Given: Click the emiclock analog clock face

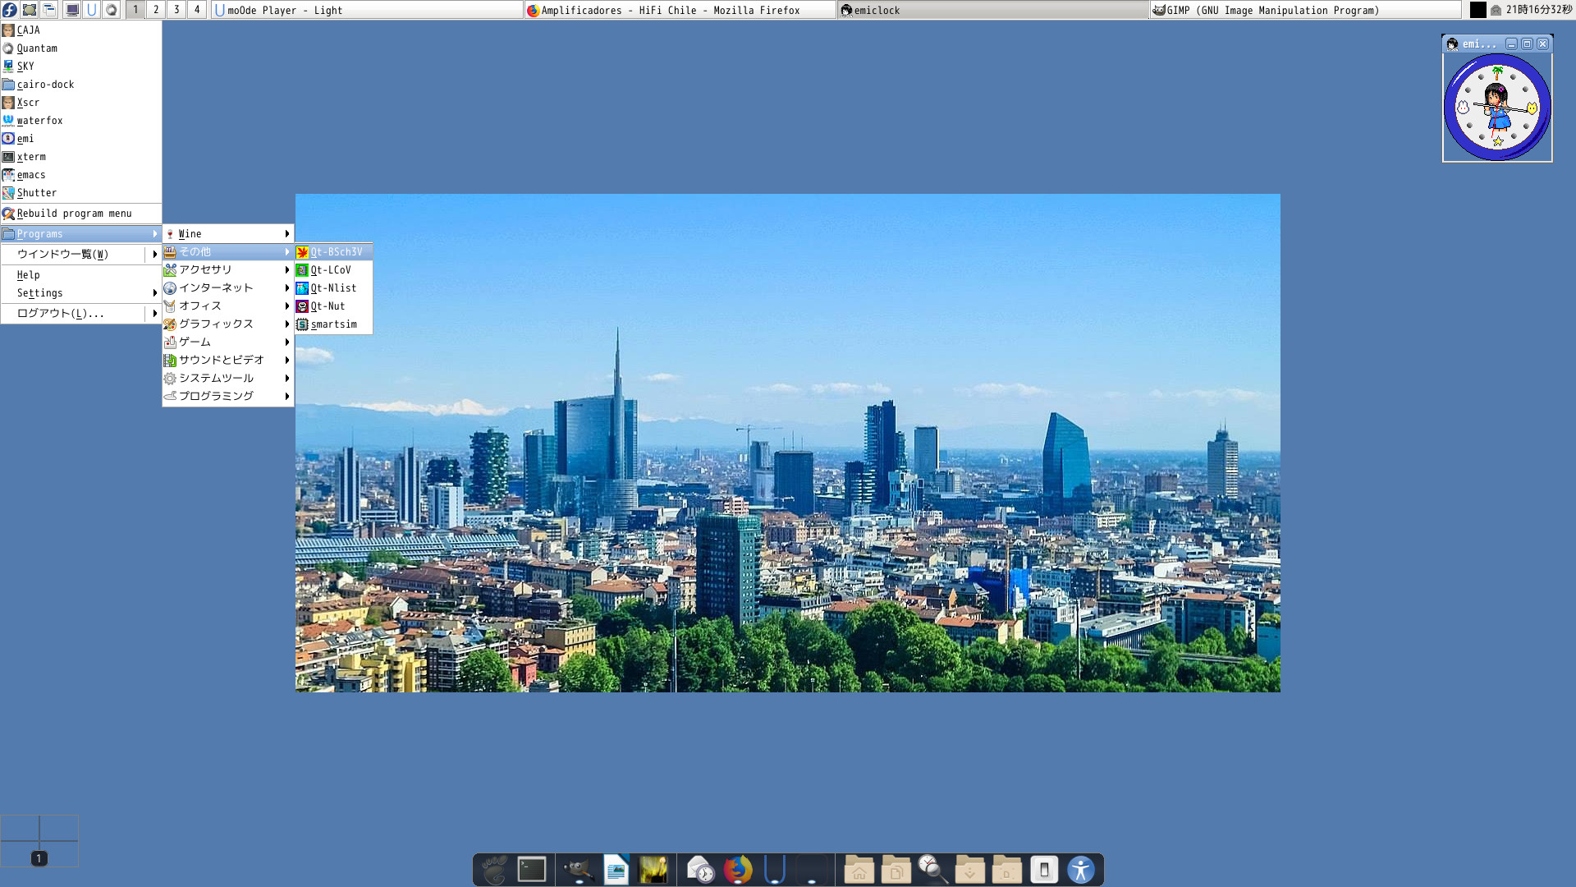Looking at the screenshot, I should pos(1496,108).
